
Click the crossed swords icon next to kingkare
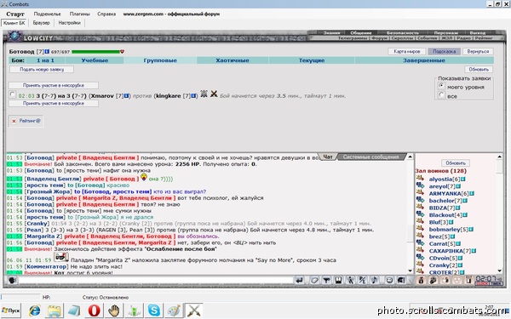point(214,94)
